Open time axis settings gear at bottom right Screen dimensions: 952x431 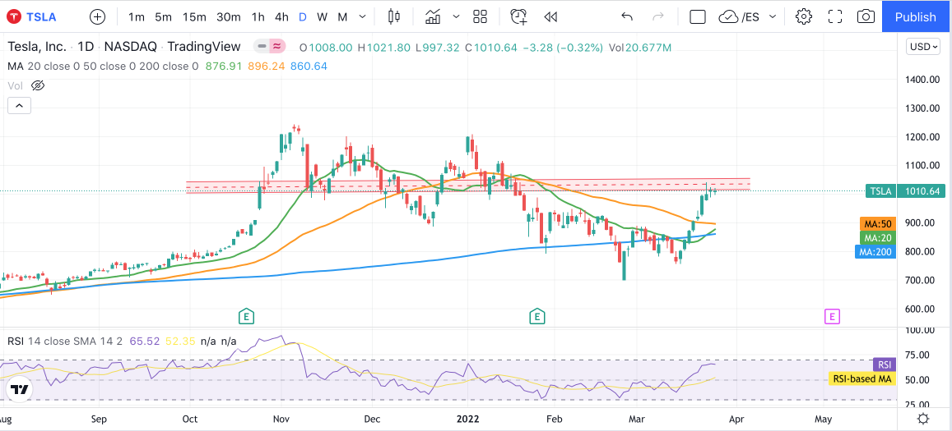923,419
